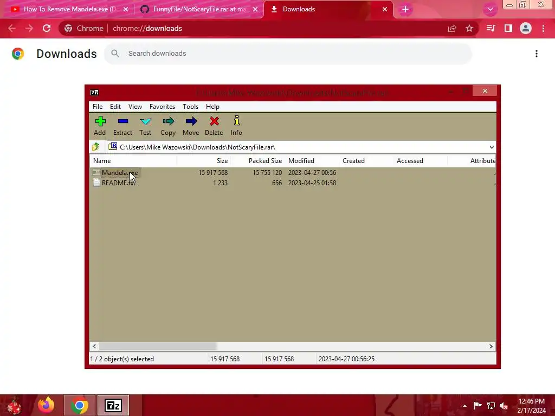Image resolution: width=555 pixels, height=416 pixels.
Task: Show hidden system tray icons
Action: 464,406
